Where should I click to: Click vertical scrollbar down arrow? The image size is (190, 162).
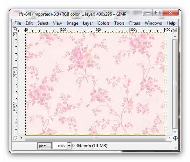[x=175, y=132]
